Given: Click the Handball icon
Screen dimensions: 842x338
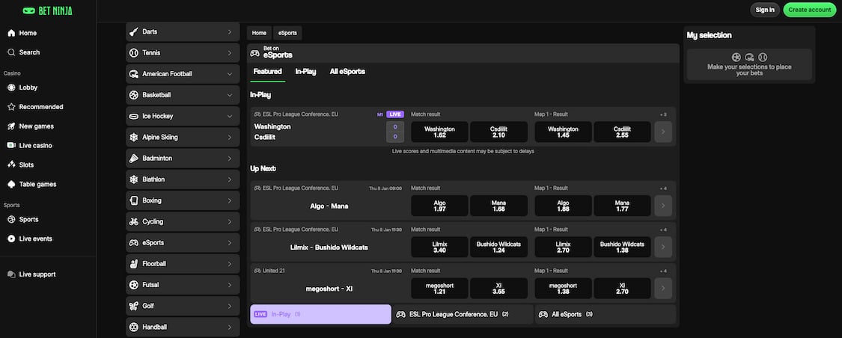Looking at the screenshot, I should coord(134,327).
